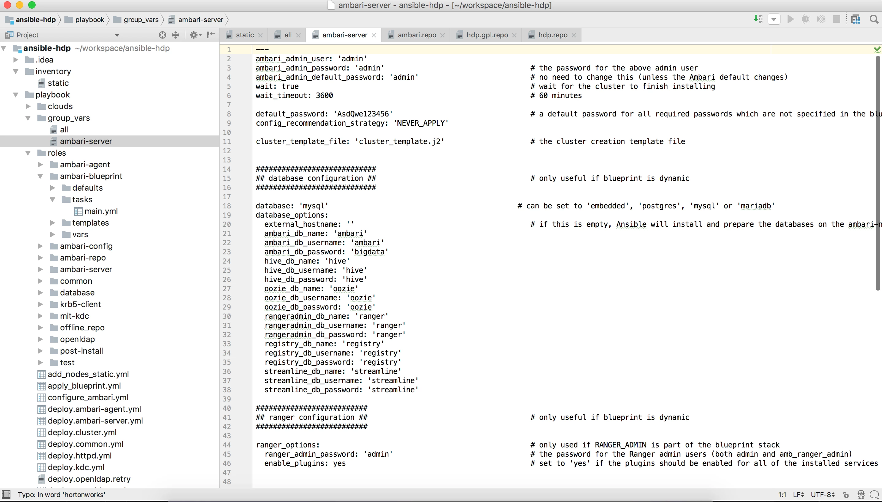This screenshot has height=502, width=882.
Task: Open Project panel gear settings
Action: (x=195, y=35)
